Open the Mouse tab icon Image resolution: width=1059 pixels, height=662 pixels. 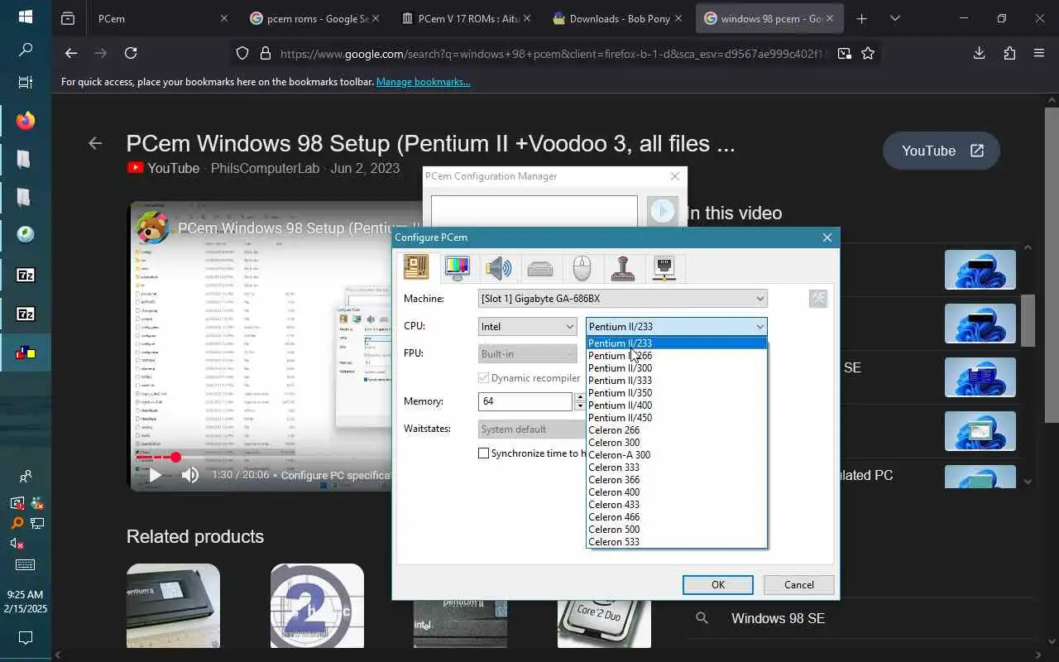(582, 267)
